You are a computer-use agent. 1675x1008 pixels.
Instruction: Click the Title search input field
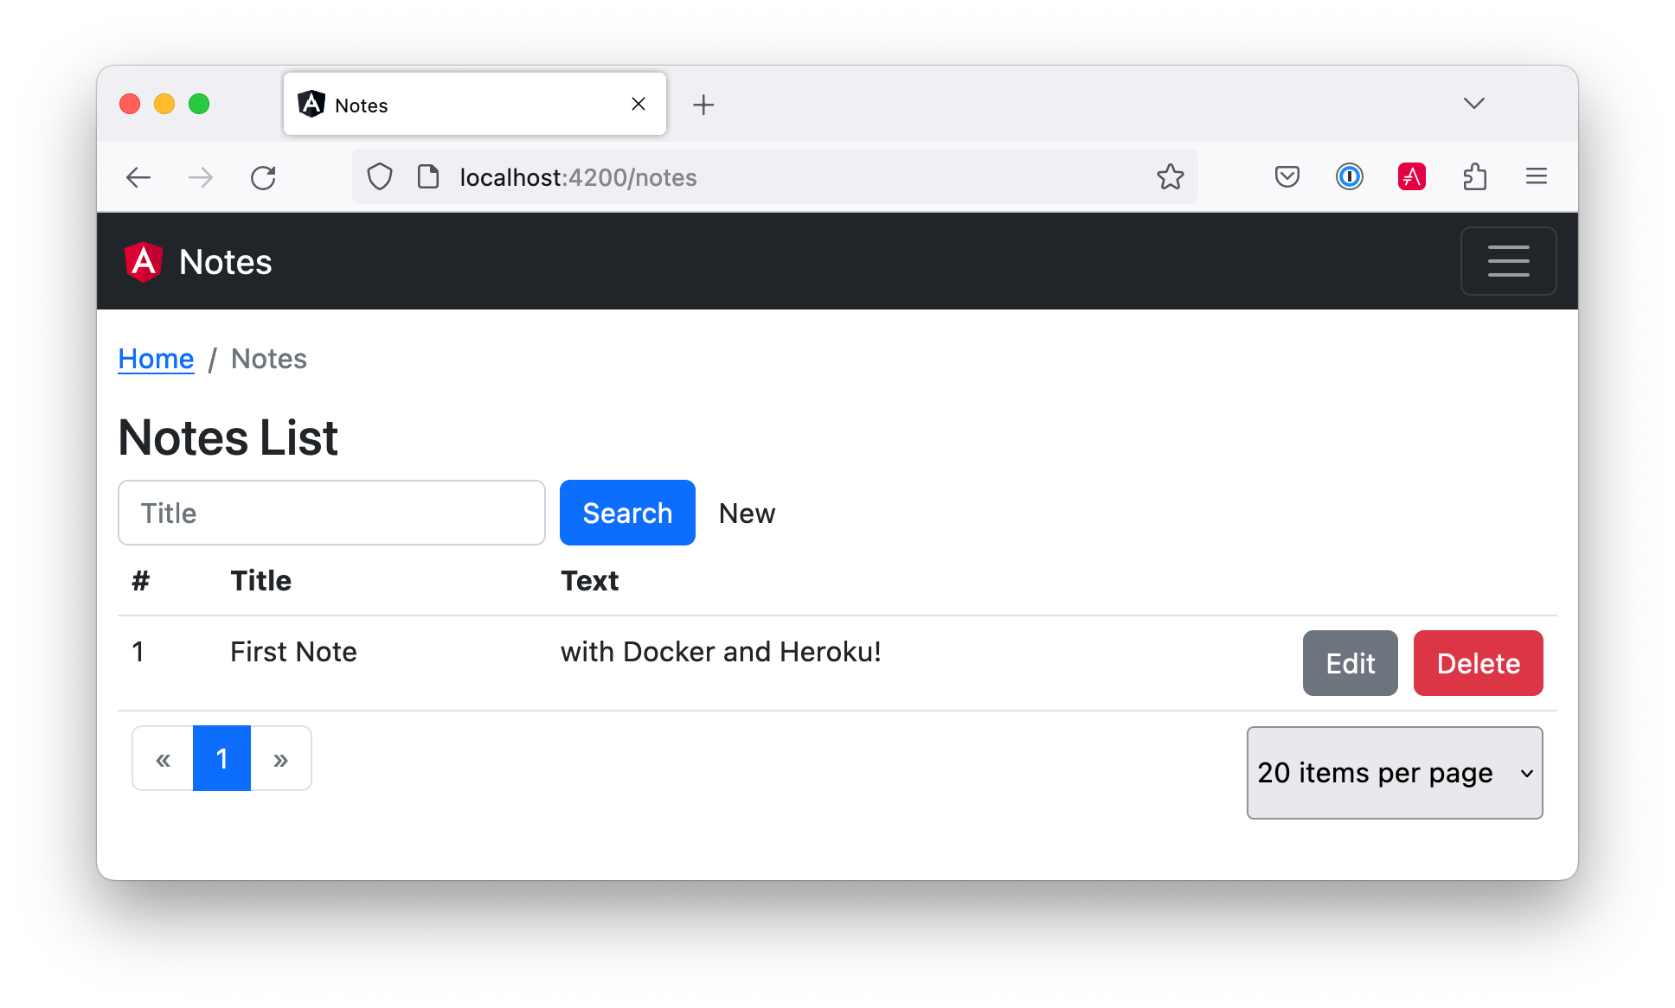pyautogui.click(x=331, y=513)
